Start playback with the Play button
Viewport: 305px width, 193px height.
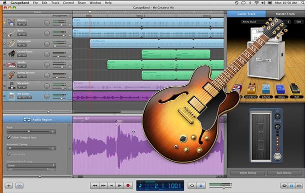point(119,186)
